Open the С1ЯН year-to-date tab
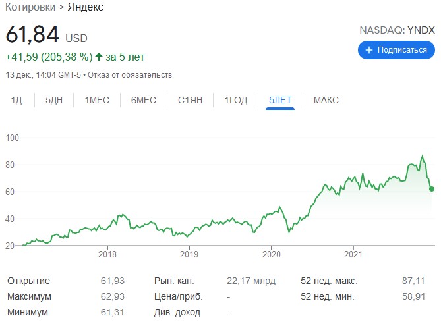441x324 pixels. pyautogui.click(x=190, y=100)
